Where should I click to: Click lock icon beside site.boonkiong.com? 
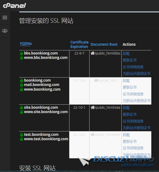click(x=21, y=107)
